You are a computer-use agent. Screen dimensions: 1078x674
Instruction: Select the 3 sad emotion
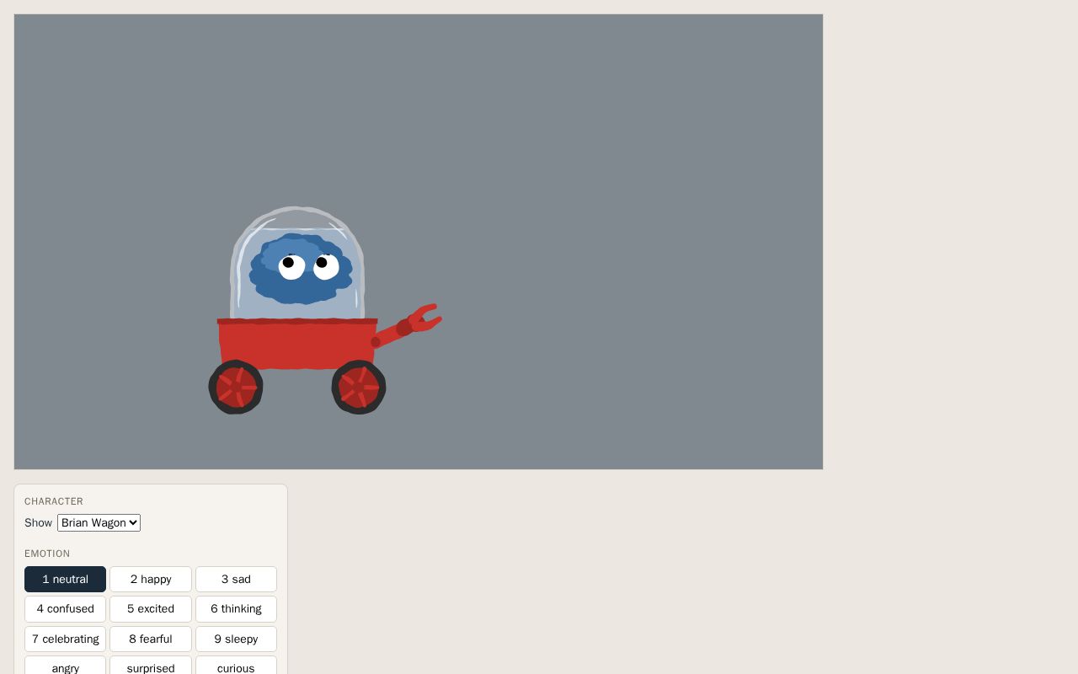[236, 579]
